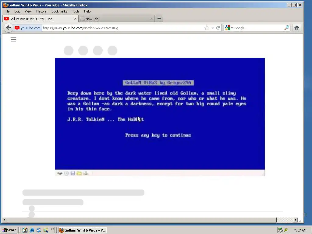Screen dimensions: 312x234
Task: Click the search magnifier icon
Action: (x=286, y=28)
